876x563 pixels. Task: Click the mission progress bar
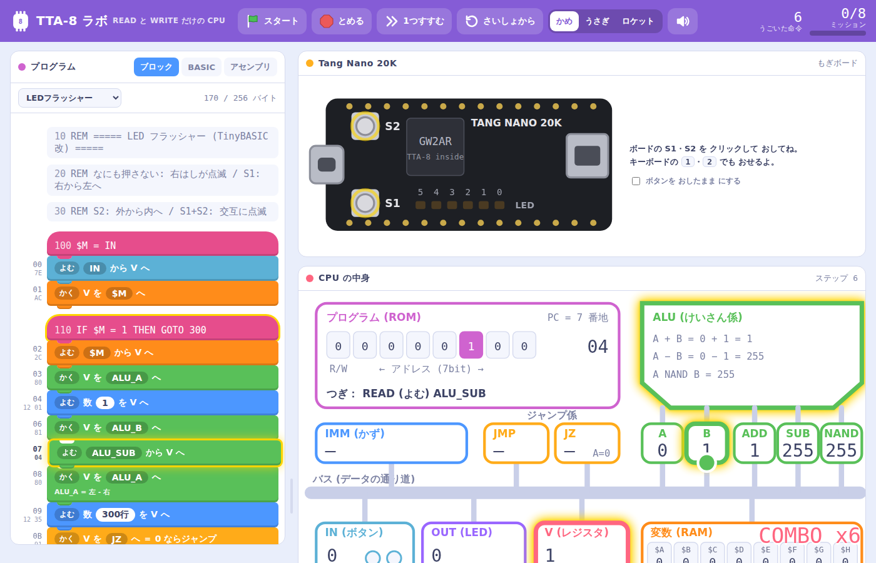[838, 33]
